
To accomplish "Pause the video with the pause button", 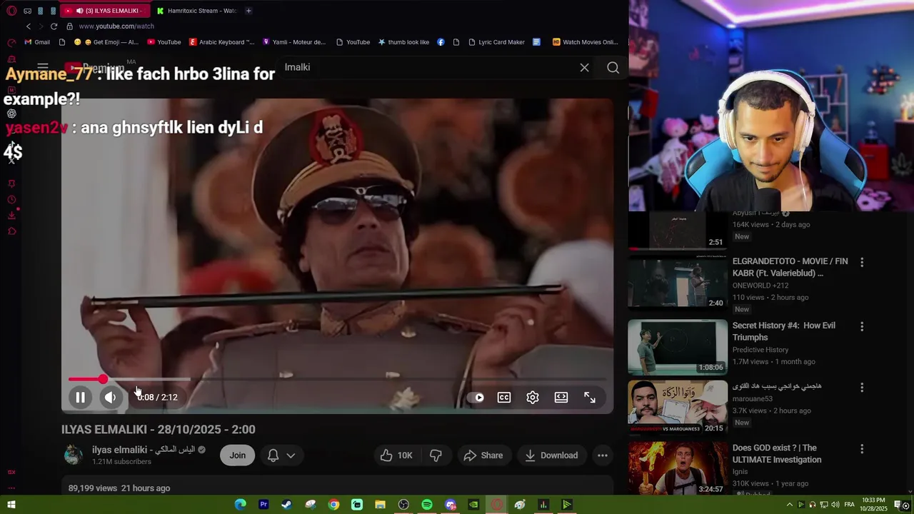I will click(81, 398).
